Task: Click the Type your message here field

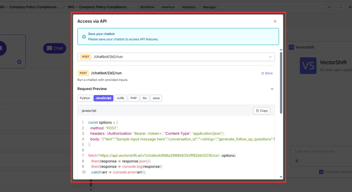Action: 321,151
